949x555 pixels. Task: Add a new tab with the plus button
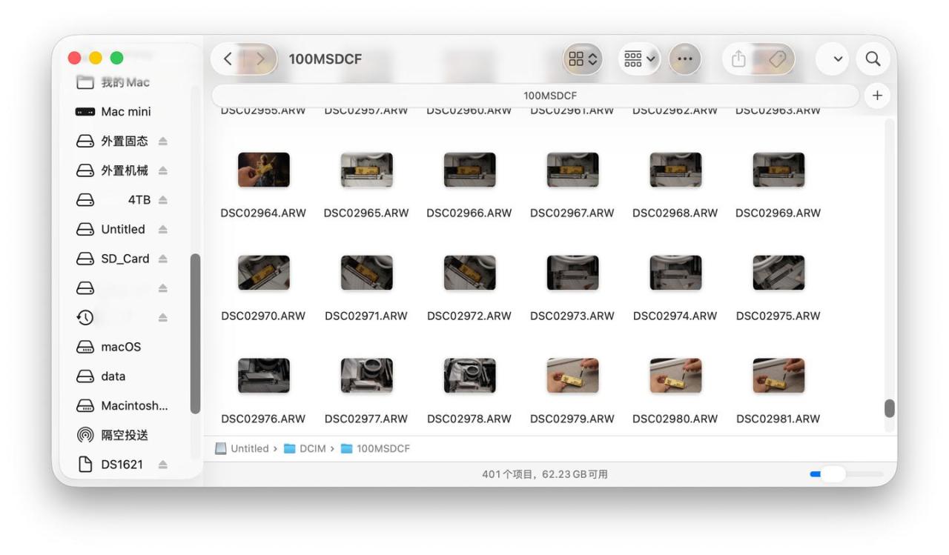pos(878,96)
